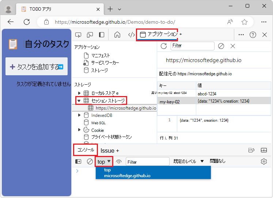Submit task with the blue arrow button
The height and width of the screenshot is (198, 273).
(61, 67)
